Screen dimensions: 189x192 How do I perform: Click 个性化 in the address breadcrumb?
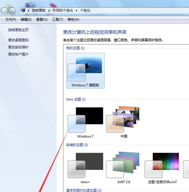pyautogui.click(x=85, y=11)
